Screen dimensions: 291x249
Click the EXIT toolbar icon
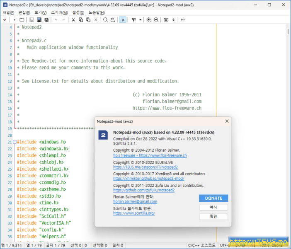[183, 19]
